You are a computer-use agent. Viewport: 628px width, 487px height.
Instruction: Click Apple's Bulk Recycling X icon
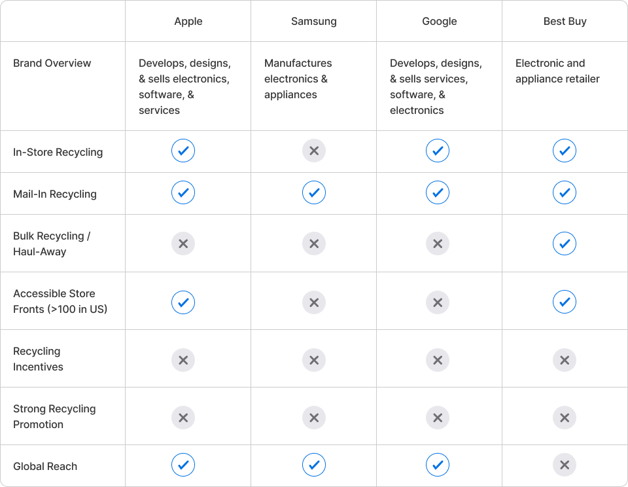183,243
